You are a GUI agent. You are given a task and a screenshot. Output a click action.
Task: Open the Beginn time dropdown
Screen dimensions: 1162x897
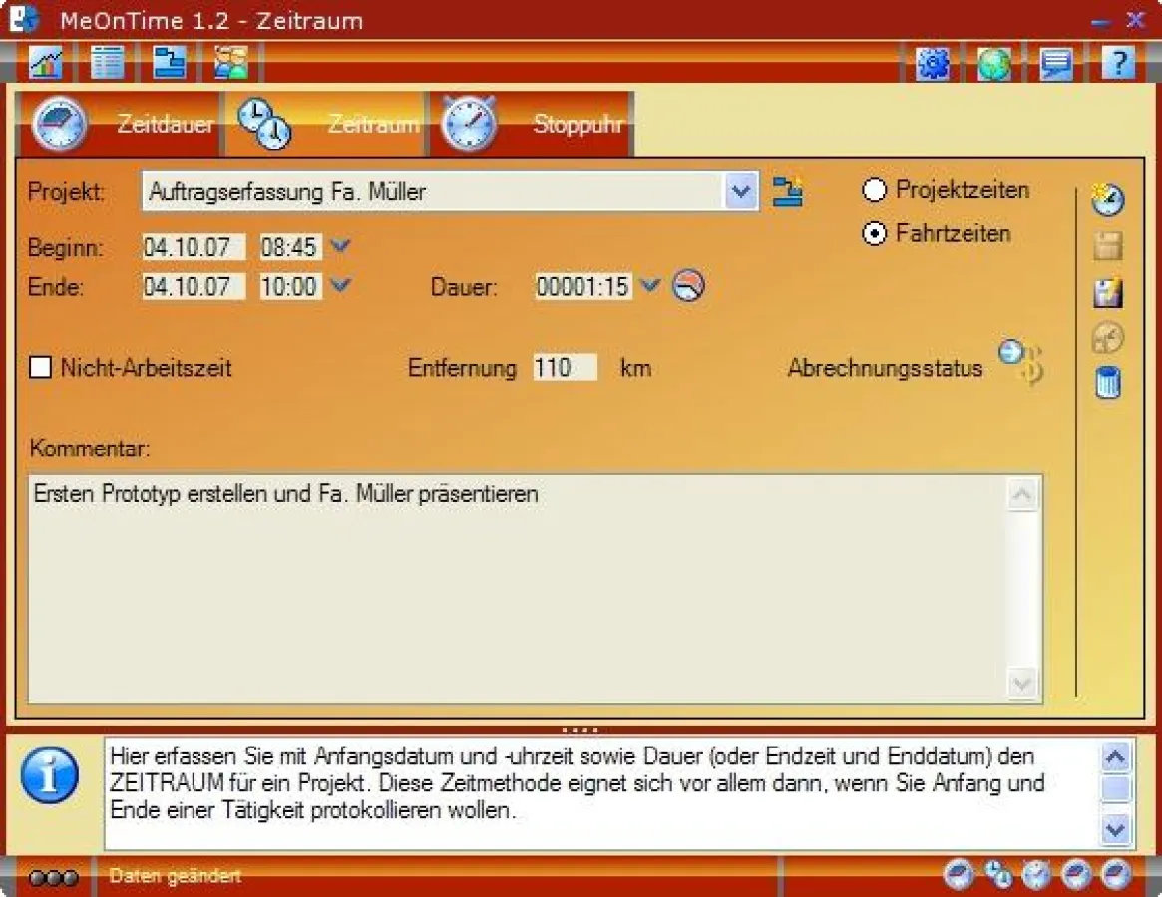(x=340, y=246)
